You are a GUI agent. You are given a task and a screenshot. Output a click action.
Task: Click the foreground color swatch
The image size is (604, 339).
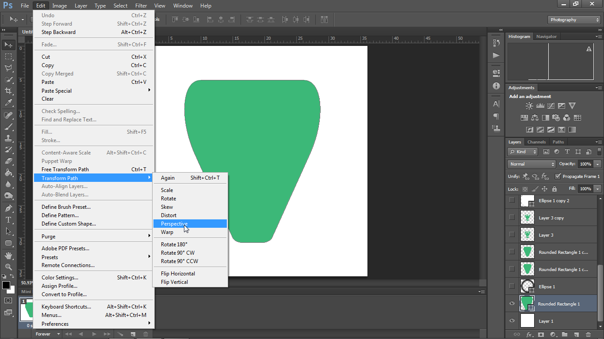(6, 285)
